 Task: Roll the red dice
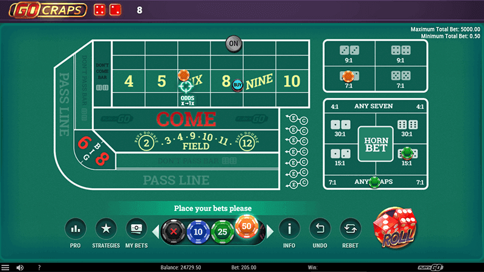pyautogui.click(x=396, y=228)
